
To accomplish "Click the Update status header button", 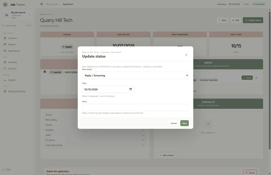I will click(x=253, y=20).
